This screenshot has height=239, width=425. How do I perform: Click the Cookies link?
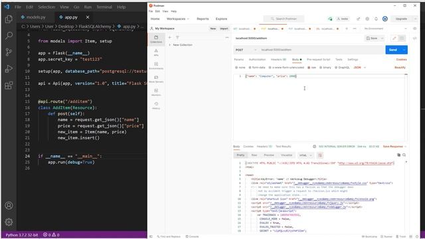tap(401, 59)
